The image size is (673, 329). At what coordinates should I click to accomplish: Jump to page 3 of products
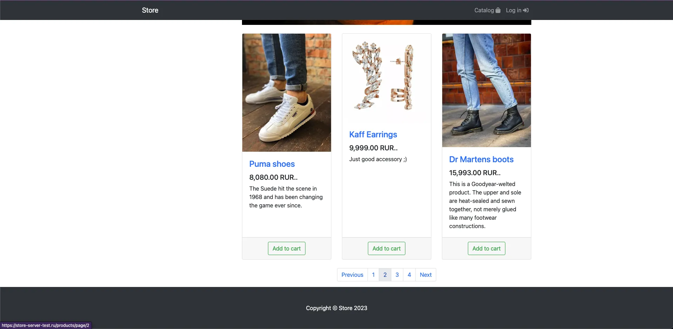[x=397, y=275]
